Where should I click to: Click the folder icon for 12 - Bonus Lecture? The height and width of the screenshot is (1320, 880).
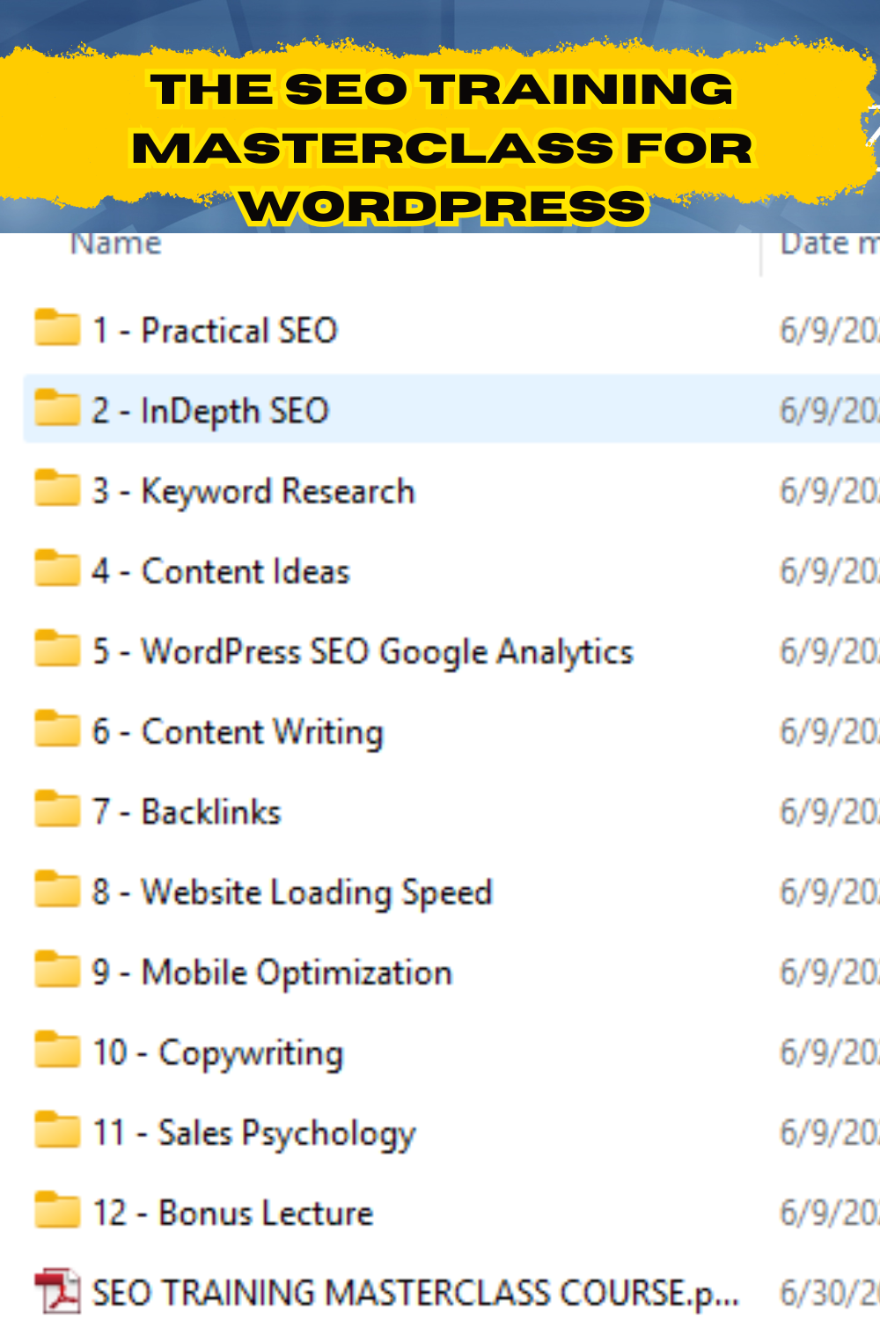pos(57,1210)
